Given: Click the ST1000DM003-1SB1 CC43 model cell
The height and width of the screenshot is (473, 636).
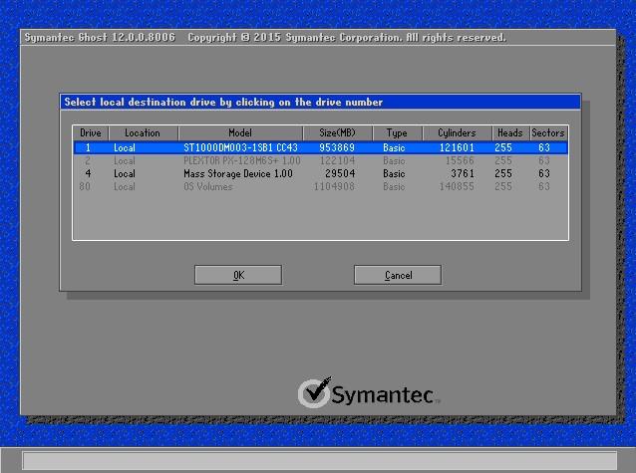Looking at the screenshot, I should (x=240, y=148).
